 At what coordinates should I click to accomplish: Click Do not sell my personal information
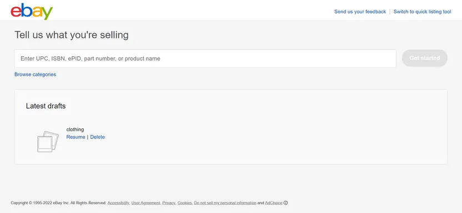[x=225, y=202]
